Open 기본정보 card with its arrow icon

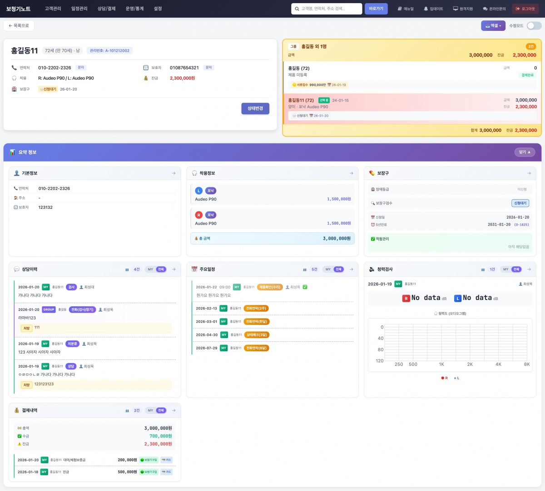pos(173,173)
